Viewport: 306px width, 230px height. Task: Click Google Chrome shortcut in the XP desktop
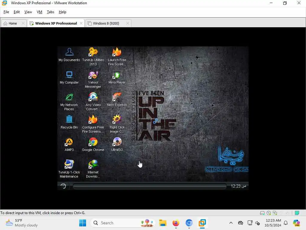[93, 145]
